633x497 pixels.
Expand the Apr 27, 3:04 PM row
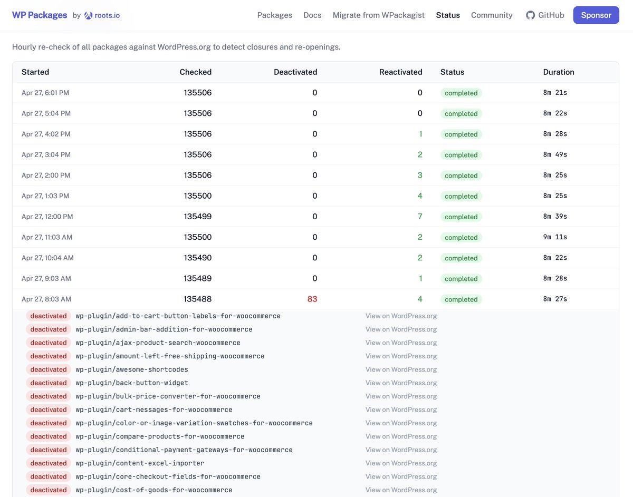(x=315, y=154)
